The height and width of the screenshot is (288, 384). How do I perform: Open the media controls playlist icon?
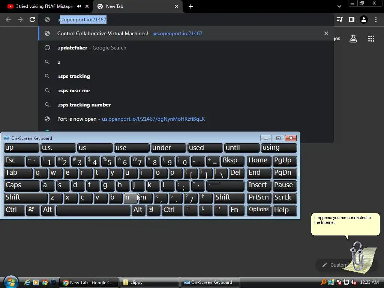[339, 19]
